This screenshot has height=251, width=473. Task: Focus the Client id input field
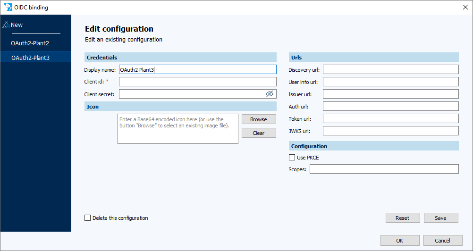(x=197, y=82)
